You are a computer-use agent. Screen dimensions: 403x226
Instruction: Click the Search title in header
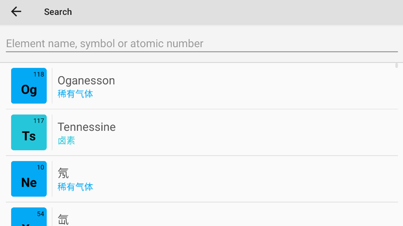58,12
